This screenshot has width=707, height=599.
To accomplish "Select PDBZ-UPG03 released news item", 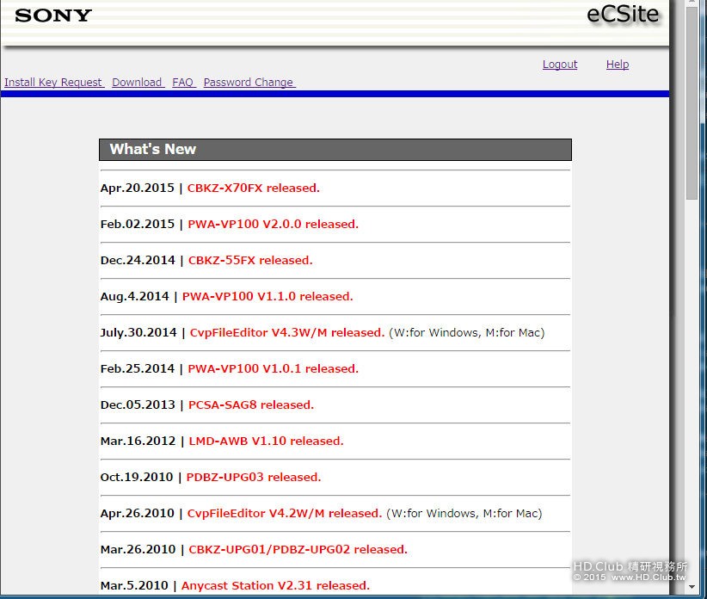I will pyautogui.click(x=254, y=477).
